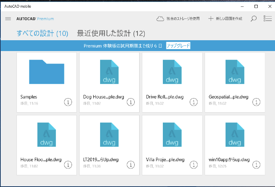Open Dog House dwg file icon
Viewport: 275px width, 187px height.
click(x=109, y=72)
